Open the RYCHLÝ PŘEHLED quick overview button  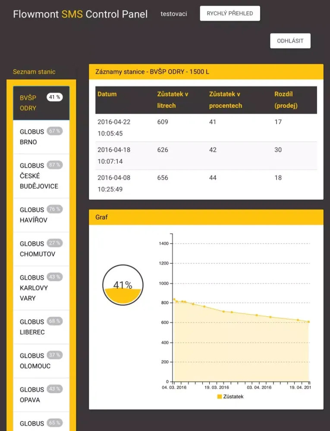(230, 13)
